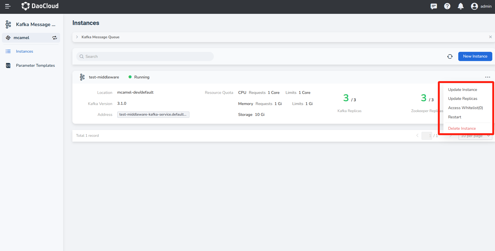
Task: Click the DaoCloud logo
Action: pyautogui.click(x=40, y=6)
